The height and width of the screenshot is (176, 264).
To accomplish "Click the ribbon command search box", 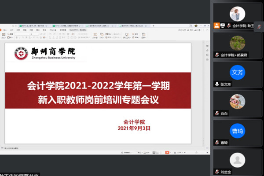I will coord(78,30).
